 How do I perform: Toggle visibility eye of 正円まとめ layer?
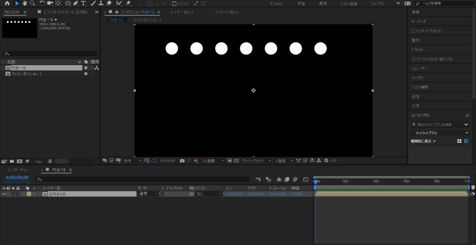pyautogui.click(x=4, y=194)
